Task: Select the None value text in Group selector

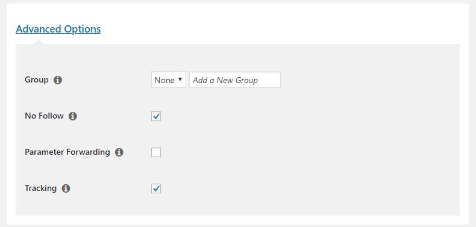Action: [164, 81]
